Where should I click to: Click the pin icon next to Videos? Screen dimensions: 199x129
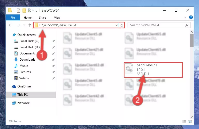tap(53, 78)
